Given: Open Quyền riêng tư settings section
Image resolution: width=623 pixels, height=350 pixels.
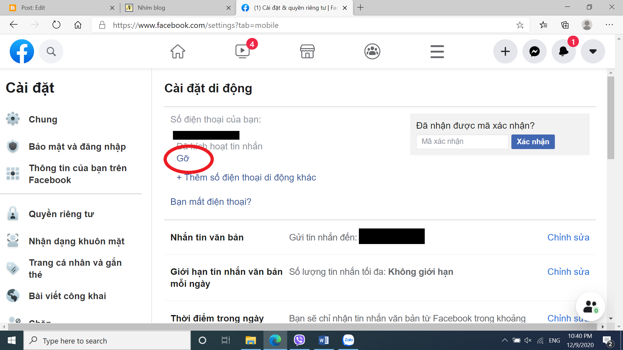Looking at the screenshot, I should click(61, 214).
